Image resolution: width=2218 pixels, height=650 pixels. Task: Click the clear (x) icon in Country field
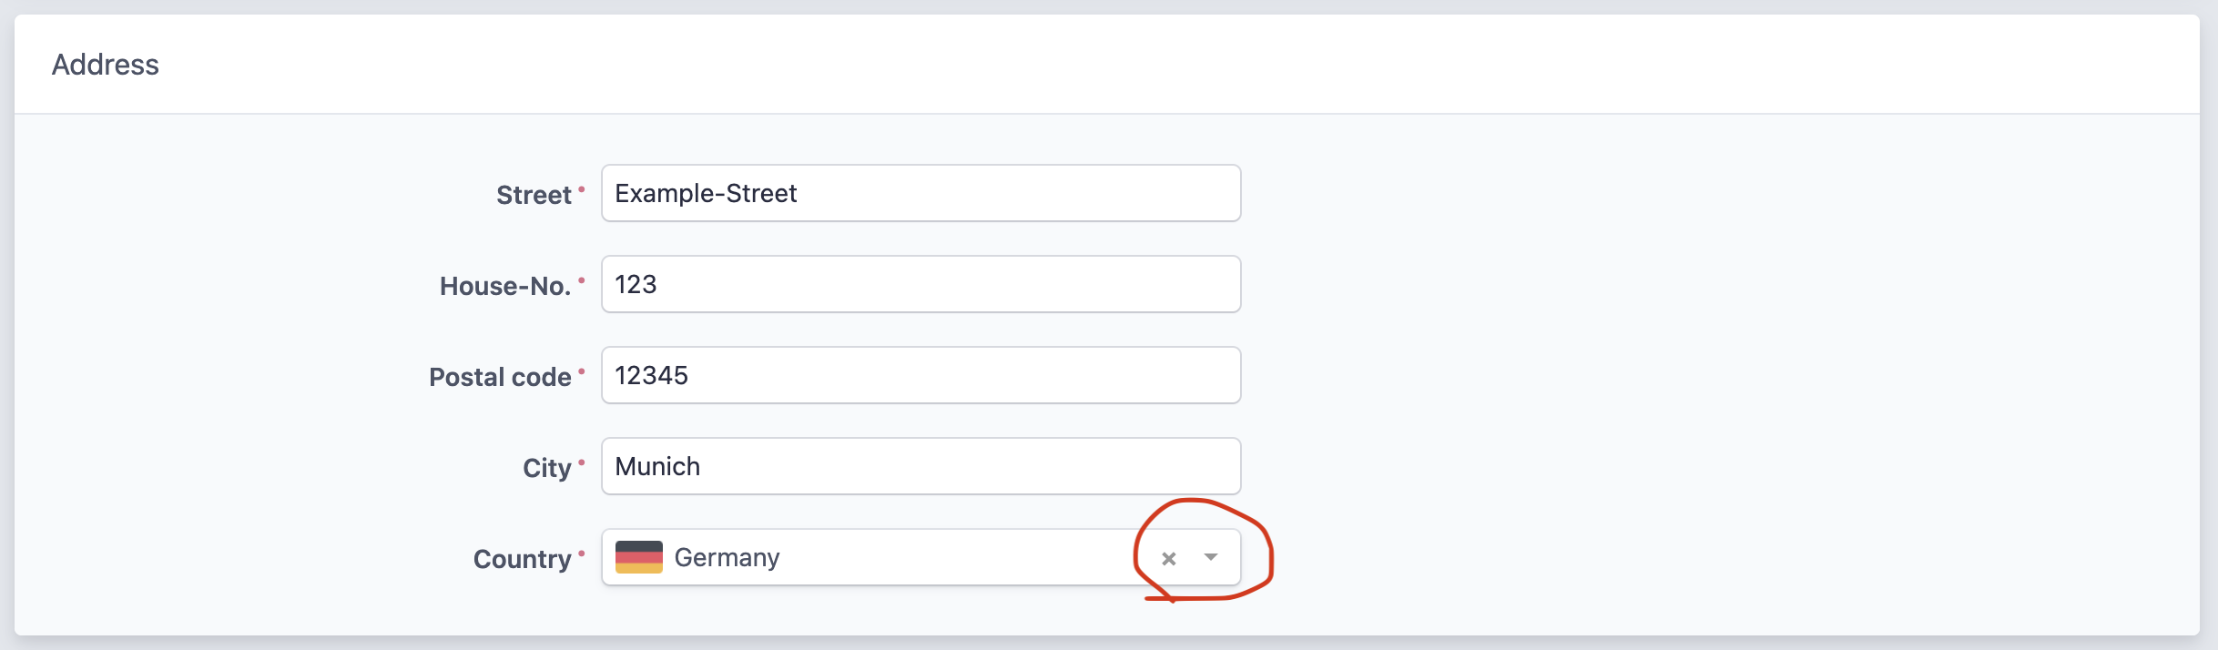pos(1170,557)
